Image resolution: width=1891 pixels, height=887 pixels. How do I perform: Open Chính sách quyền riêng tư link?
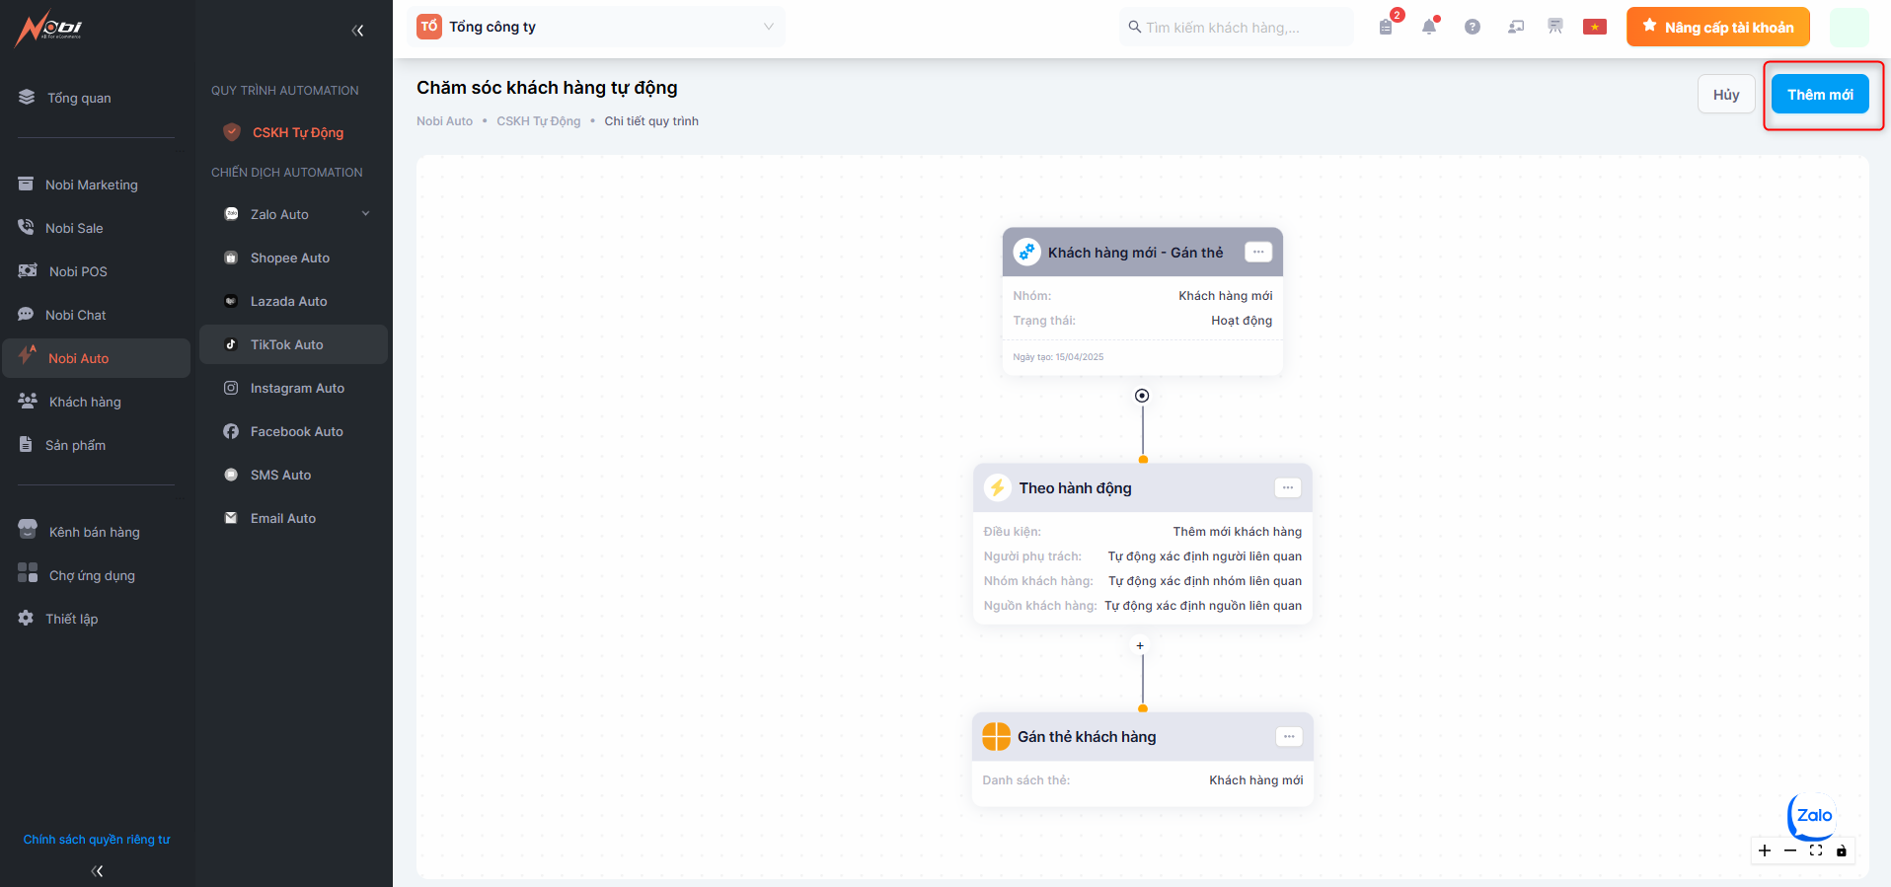[x=97, y=840]
